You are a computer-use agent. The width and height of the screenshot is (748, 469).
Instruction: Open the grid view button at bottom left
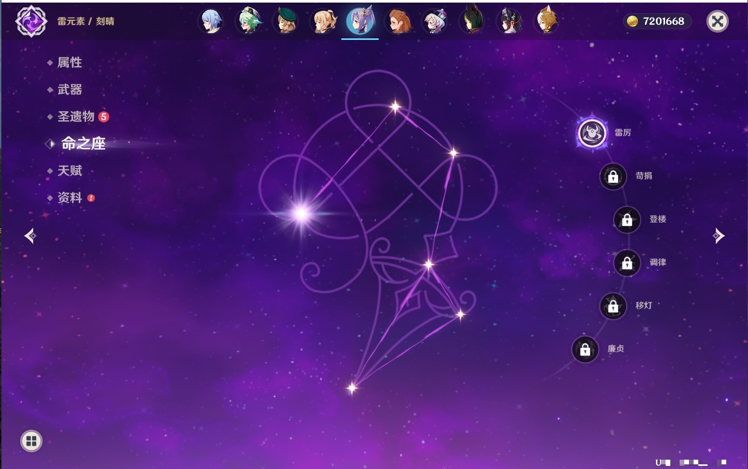pos(31,441)
